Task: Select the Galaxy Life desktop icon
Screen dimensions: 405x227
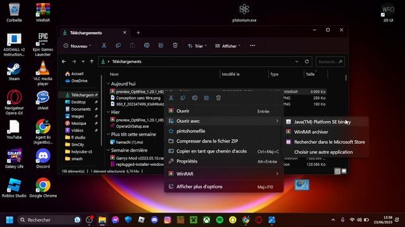Action: [14, 158]
